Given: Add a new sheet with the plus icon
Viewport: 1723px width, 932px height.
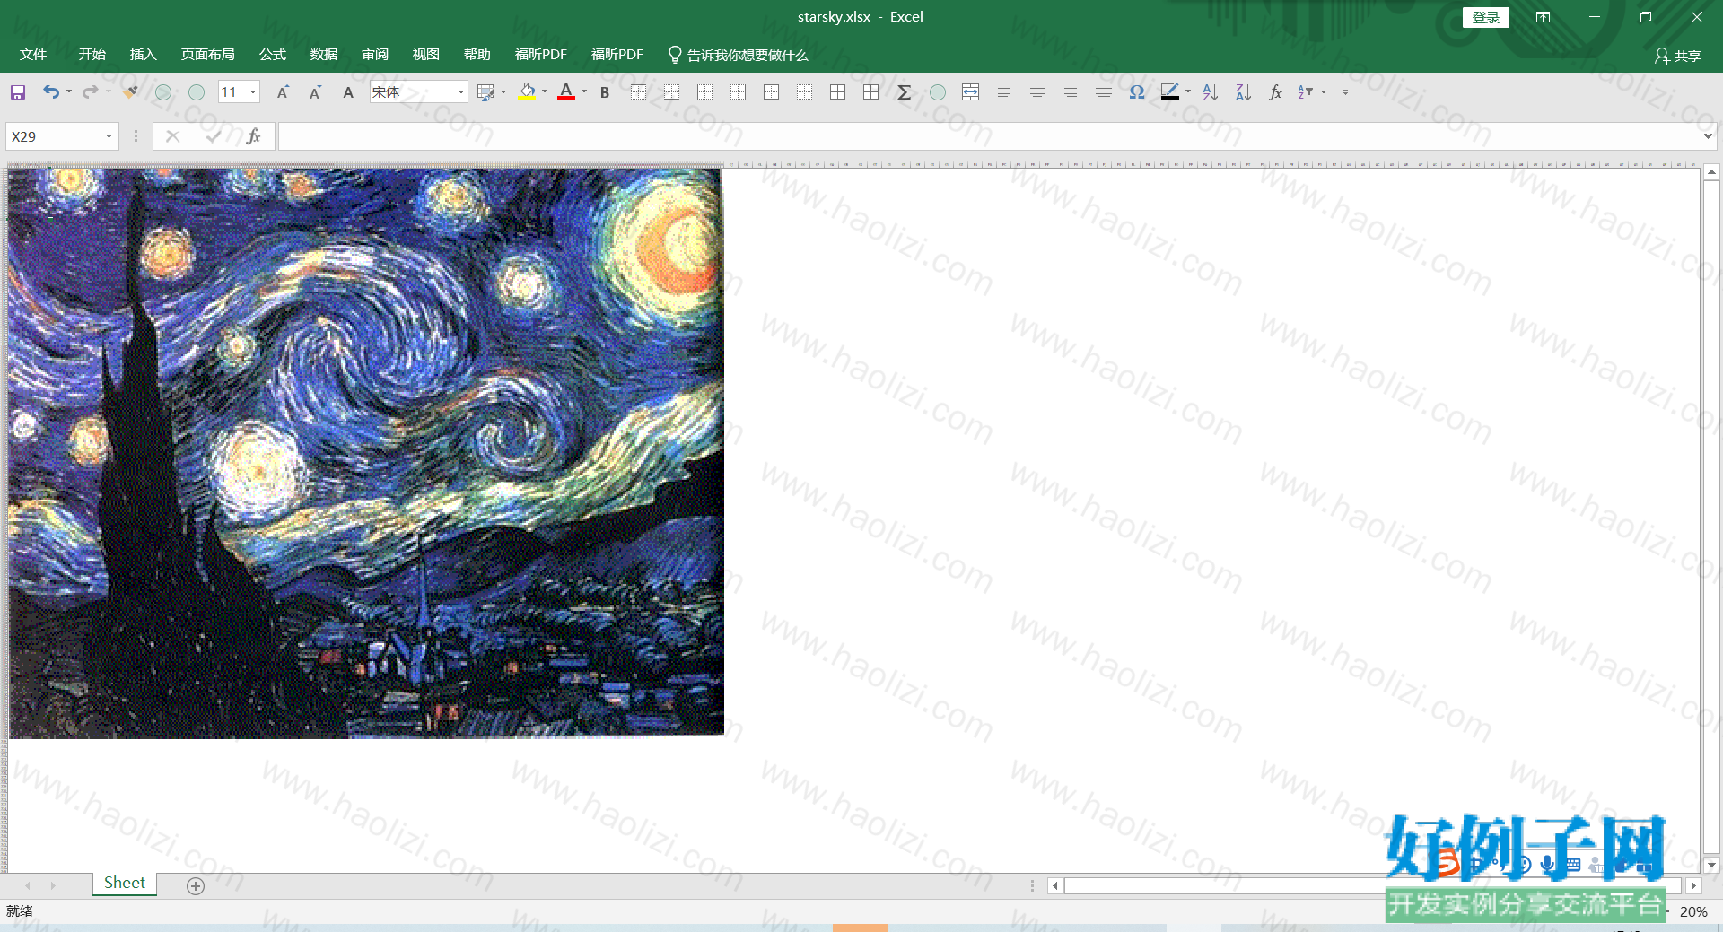Looking at the screenshot, I should click(196, 886).
